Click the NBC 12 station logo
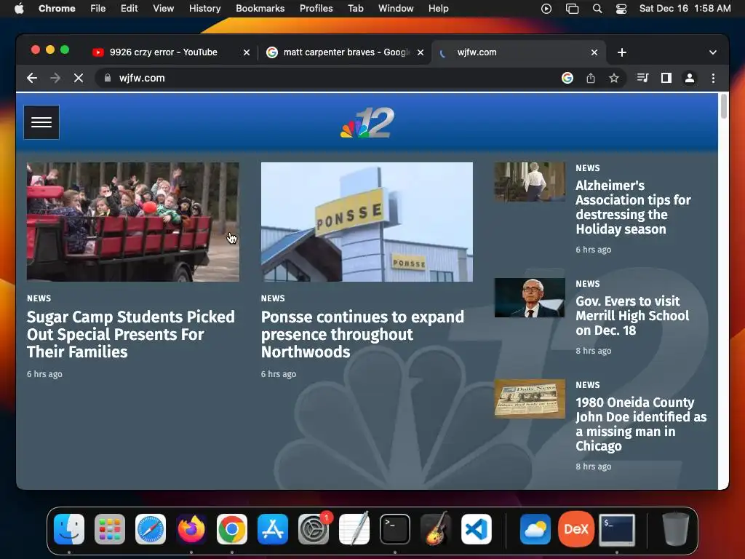745x559 pixels. pyautogui.click(x=367, y=122)
